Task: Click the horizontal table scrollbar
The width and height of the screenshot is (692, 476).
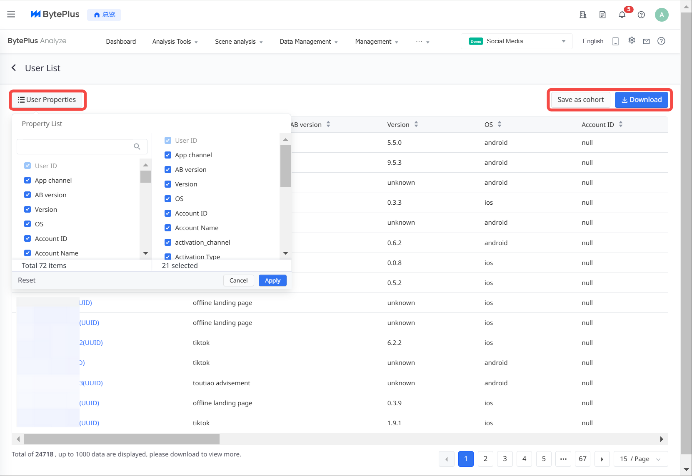Action: pos(122,439)
